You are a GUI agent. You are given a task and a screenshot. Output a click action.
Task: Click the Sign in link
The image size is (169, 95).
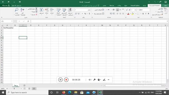(x=16, y=6)
